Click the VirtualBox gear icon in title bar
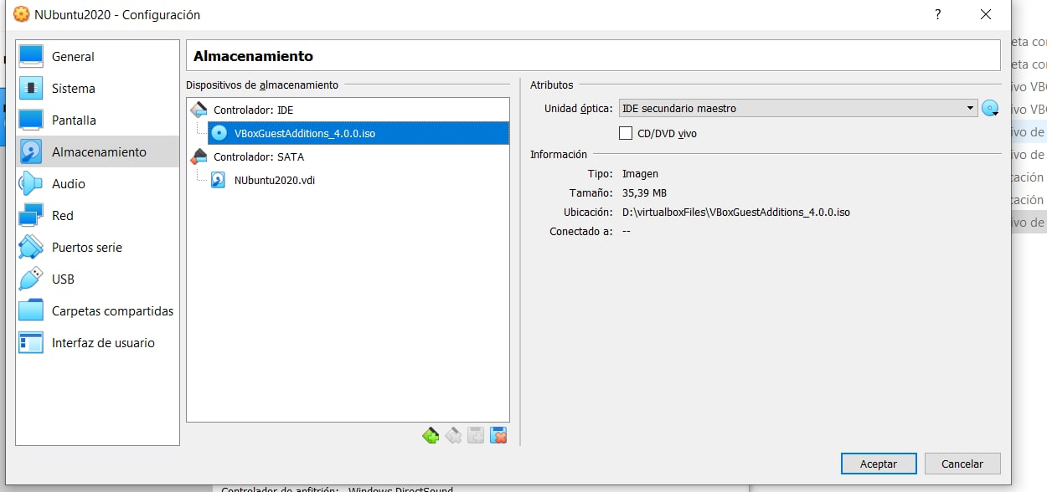This screenshot has height=492, width=1047. (x=21, y=14)
